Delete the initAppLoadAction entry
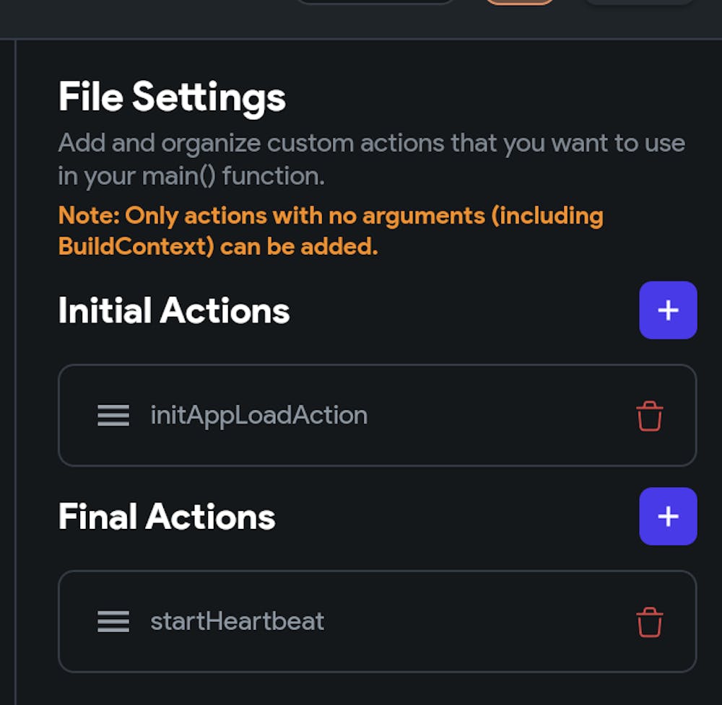 coord(649,416)
